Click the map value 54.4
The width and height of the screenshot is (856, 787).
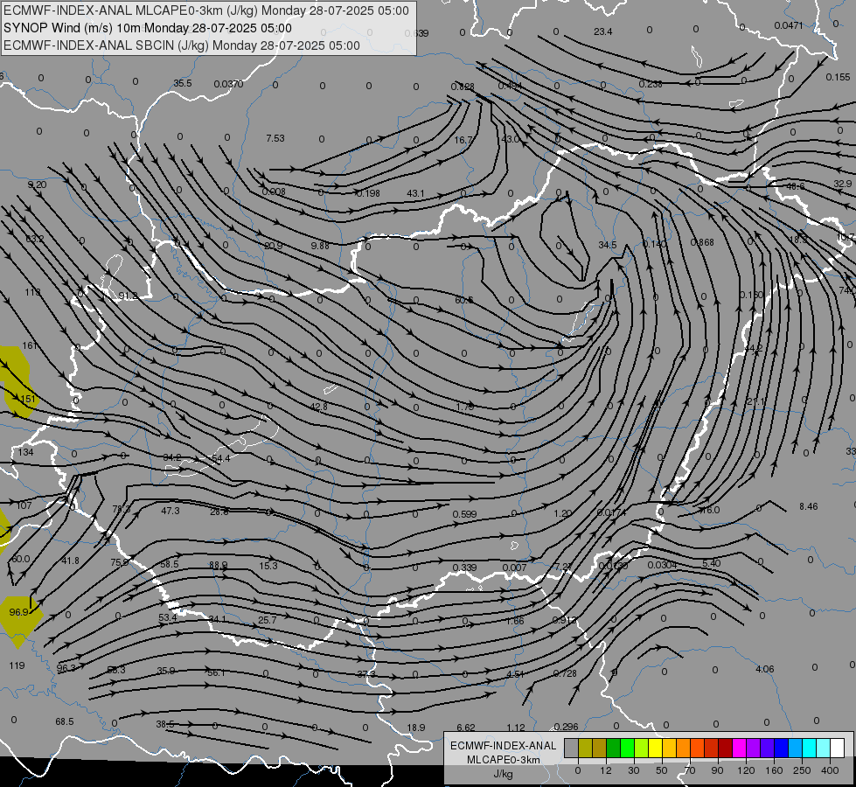[x=221, y=458]
